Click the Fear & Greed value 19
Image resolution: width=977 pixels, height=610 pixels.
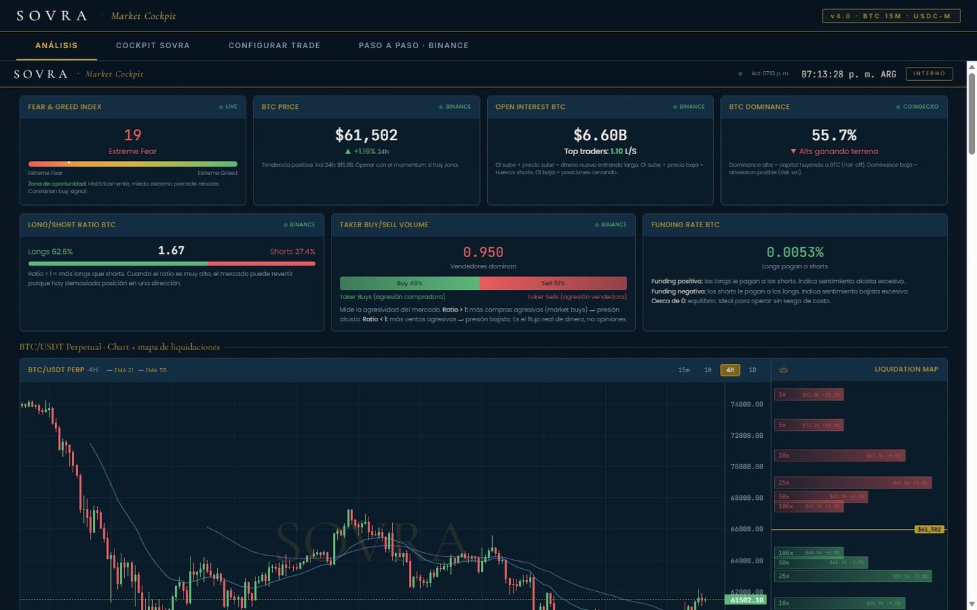coord(133,135)
